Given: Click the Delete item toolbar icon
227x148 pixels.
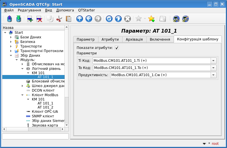Looking at the screenshot, I should (39, 19).
